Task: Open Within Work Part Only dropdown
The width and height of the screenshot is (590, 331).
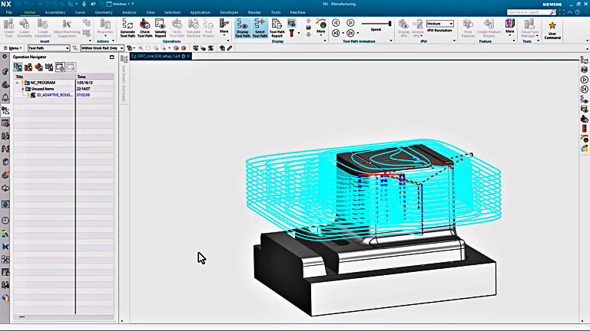Action: pyautogui.click(x=102, y=48)
